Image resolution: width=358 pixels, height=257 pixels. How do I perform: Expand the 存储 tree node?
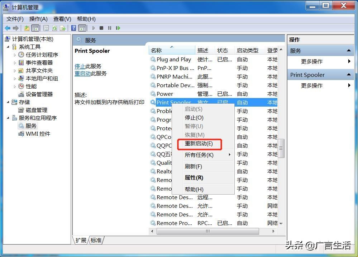(x=8, y=102)
